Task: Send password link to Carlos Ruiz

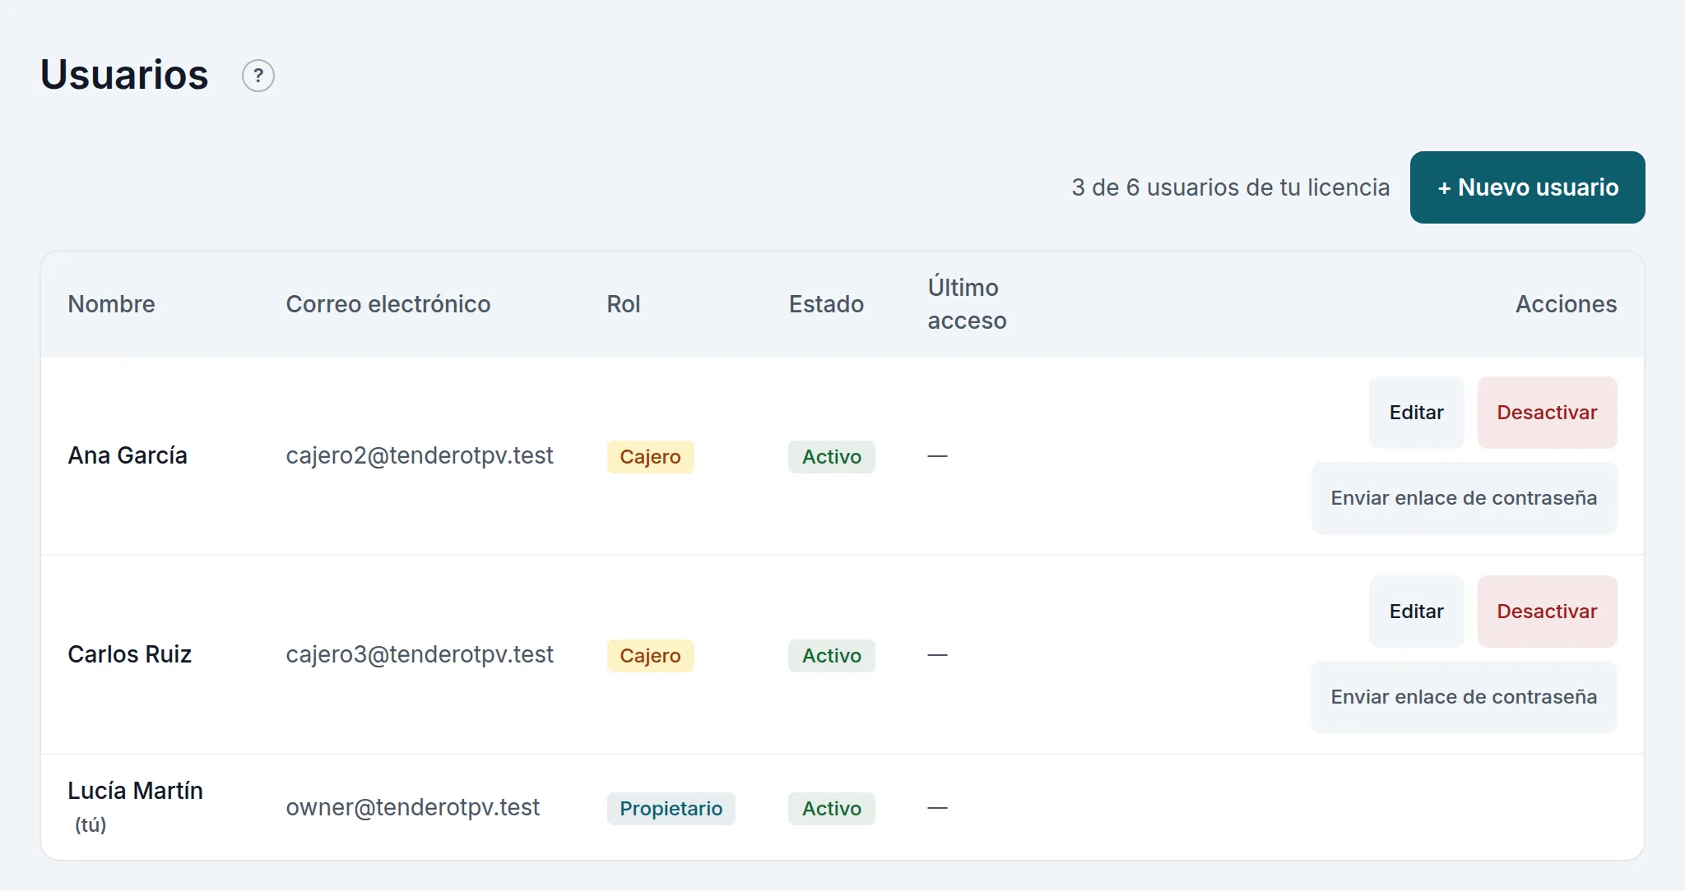Action: tap(1464, 697)
